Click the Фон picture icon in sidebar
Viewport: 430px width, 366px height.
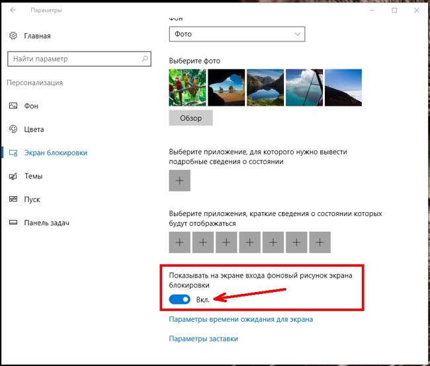(x=13, y=106)
